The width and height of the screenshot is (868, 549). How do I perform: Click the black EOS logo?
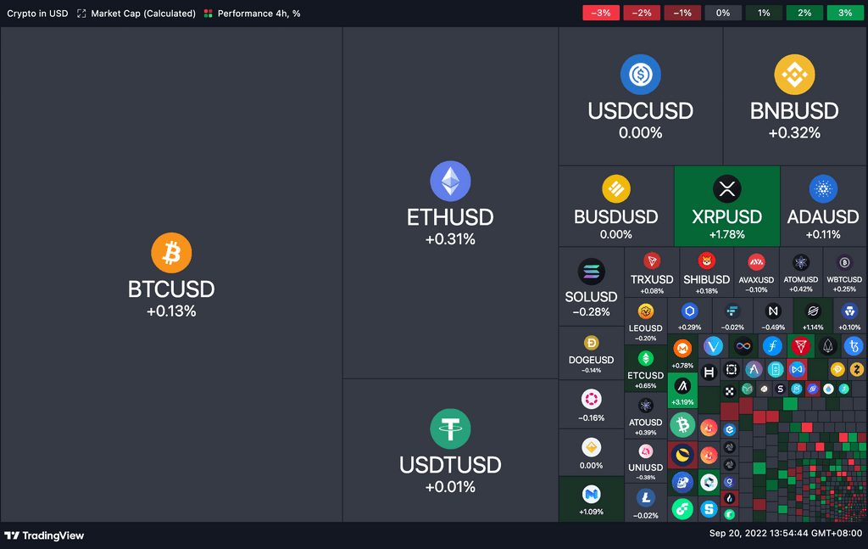[x=827, y=346]
